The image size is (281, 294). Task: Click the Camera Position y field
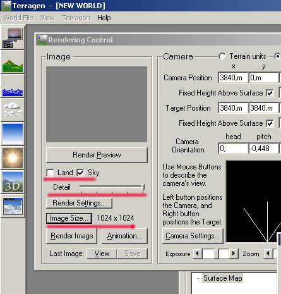coord(263,78)
